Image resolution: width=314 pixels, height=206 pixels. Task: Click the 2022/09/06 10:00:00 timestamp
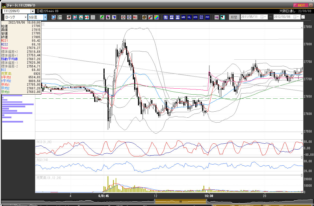(x=24, y=22)
